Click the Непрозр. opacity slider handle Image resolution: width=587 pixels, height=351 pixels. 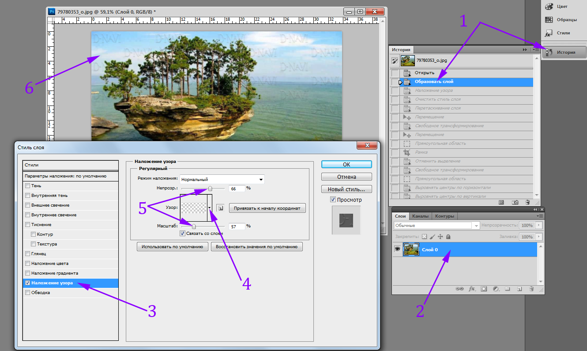tap(210, 189)
